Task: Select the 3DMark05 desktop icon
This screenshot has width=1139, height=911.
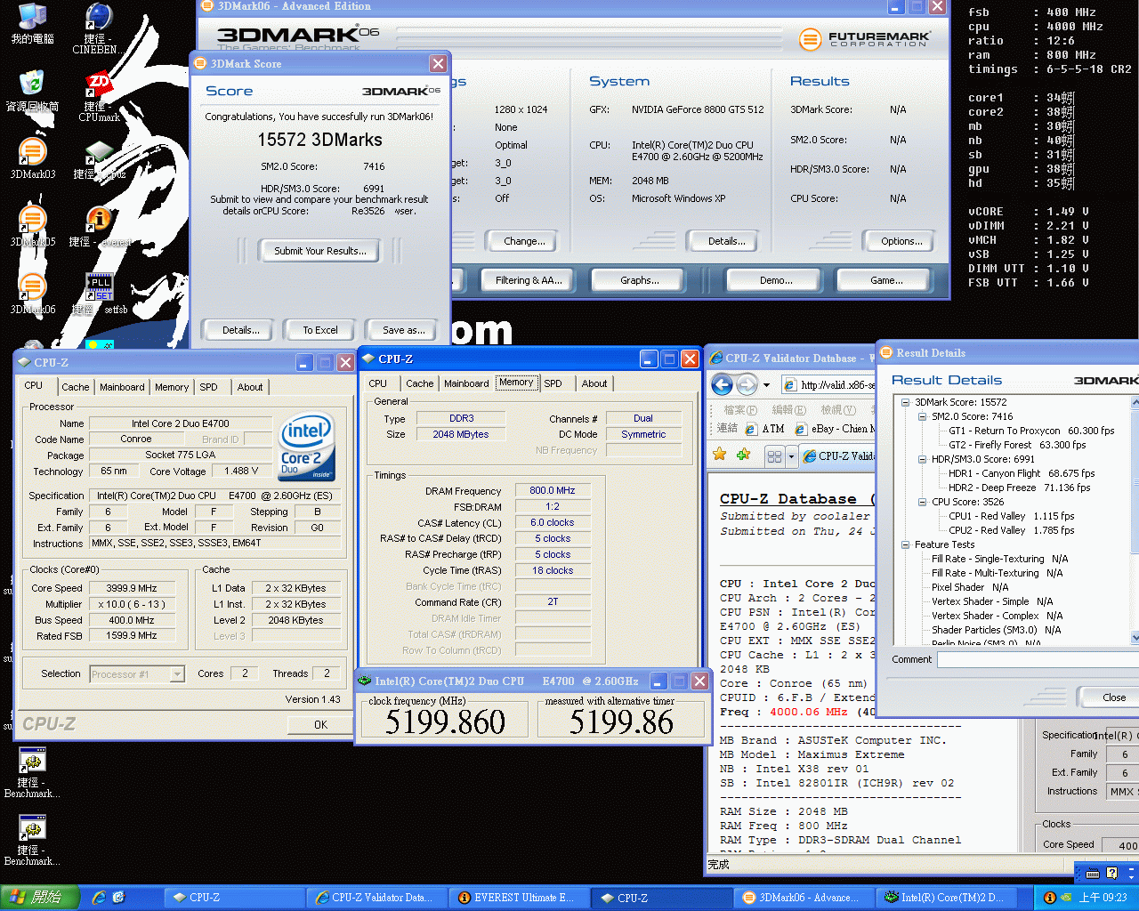Action: (x=32, y=219)
